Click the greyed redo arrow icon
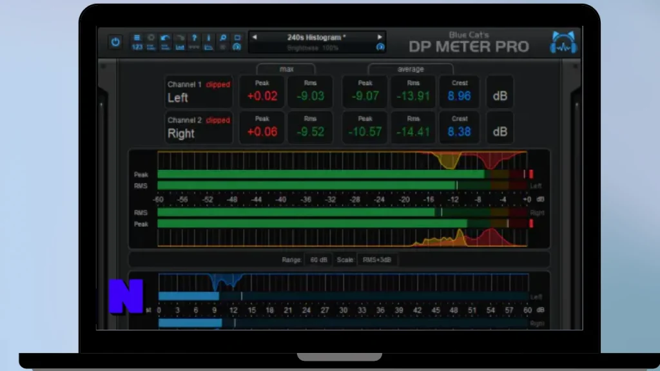The height and width of the screenshot is (371, 660). pos(180,37)
